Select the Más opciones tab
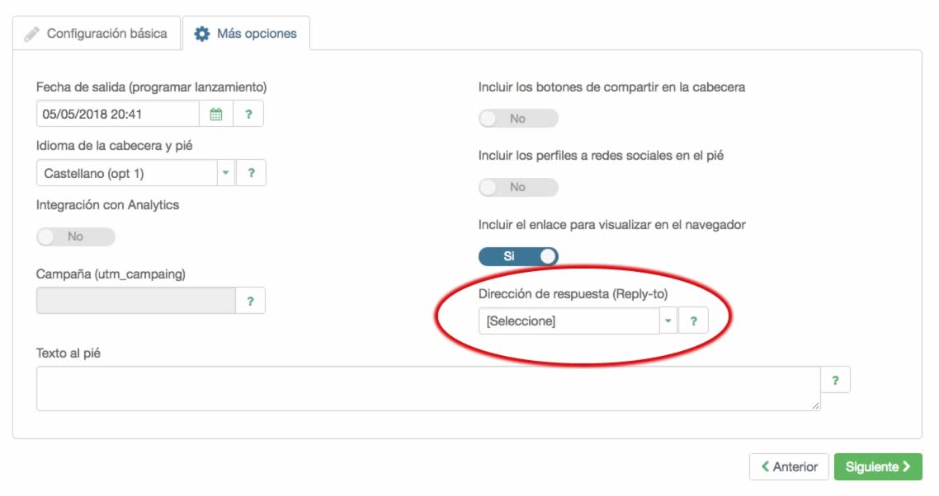The height and width of the screenshot is (496, 939). (x=246, y=34)
